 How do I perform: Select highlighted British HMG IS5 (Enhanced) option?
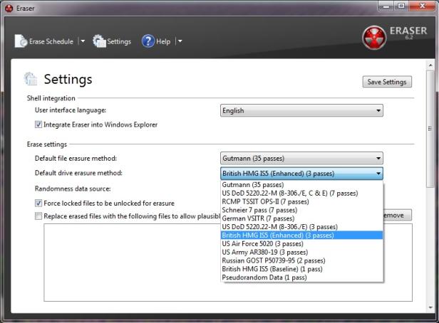point(302,235)
